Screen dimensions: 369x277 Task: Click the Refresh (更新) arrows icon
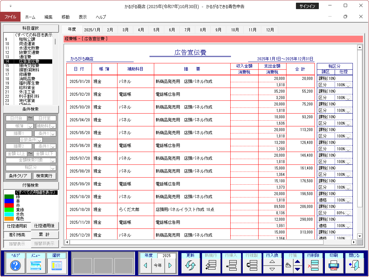[190, 266]
